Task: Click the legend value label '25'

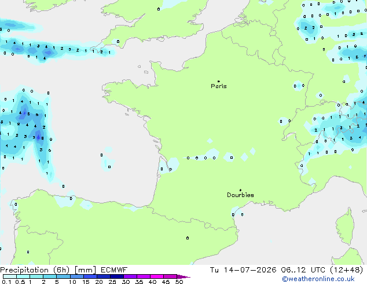Action: [x=112, y=282]
